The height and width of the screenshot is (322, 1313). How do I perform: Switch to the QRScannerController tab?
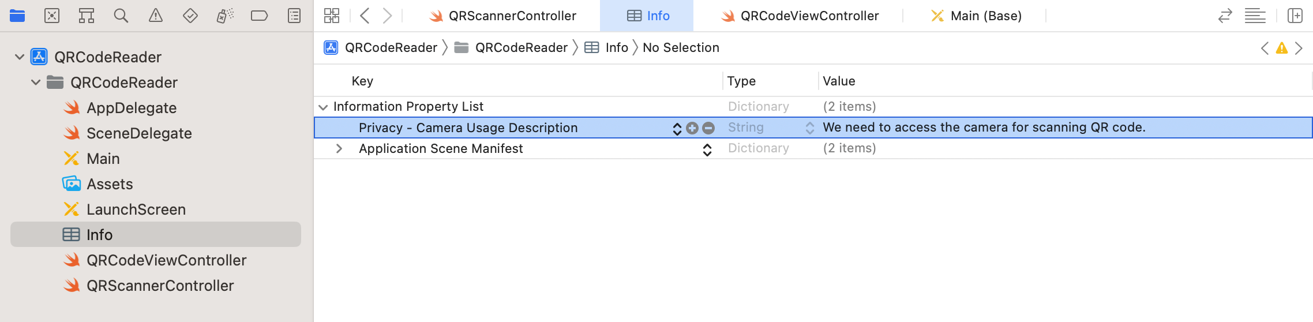tap(503, 16)
